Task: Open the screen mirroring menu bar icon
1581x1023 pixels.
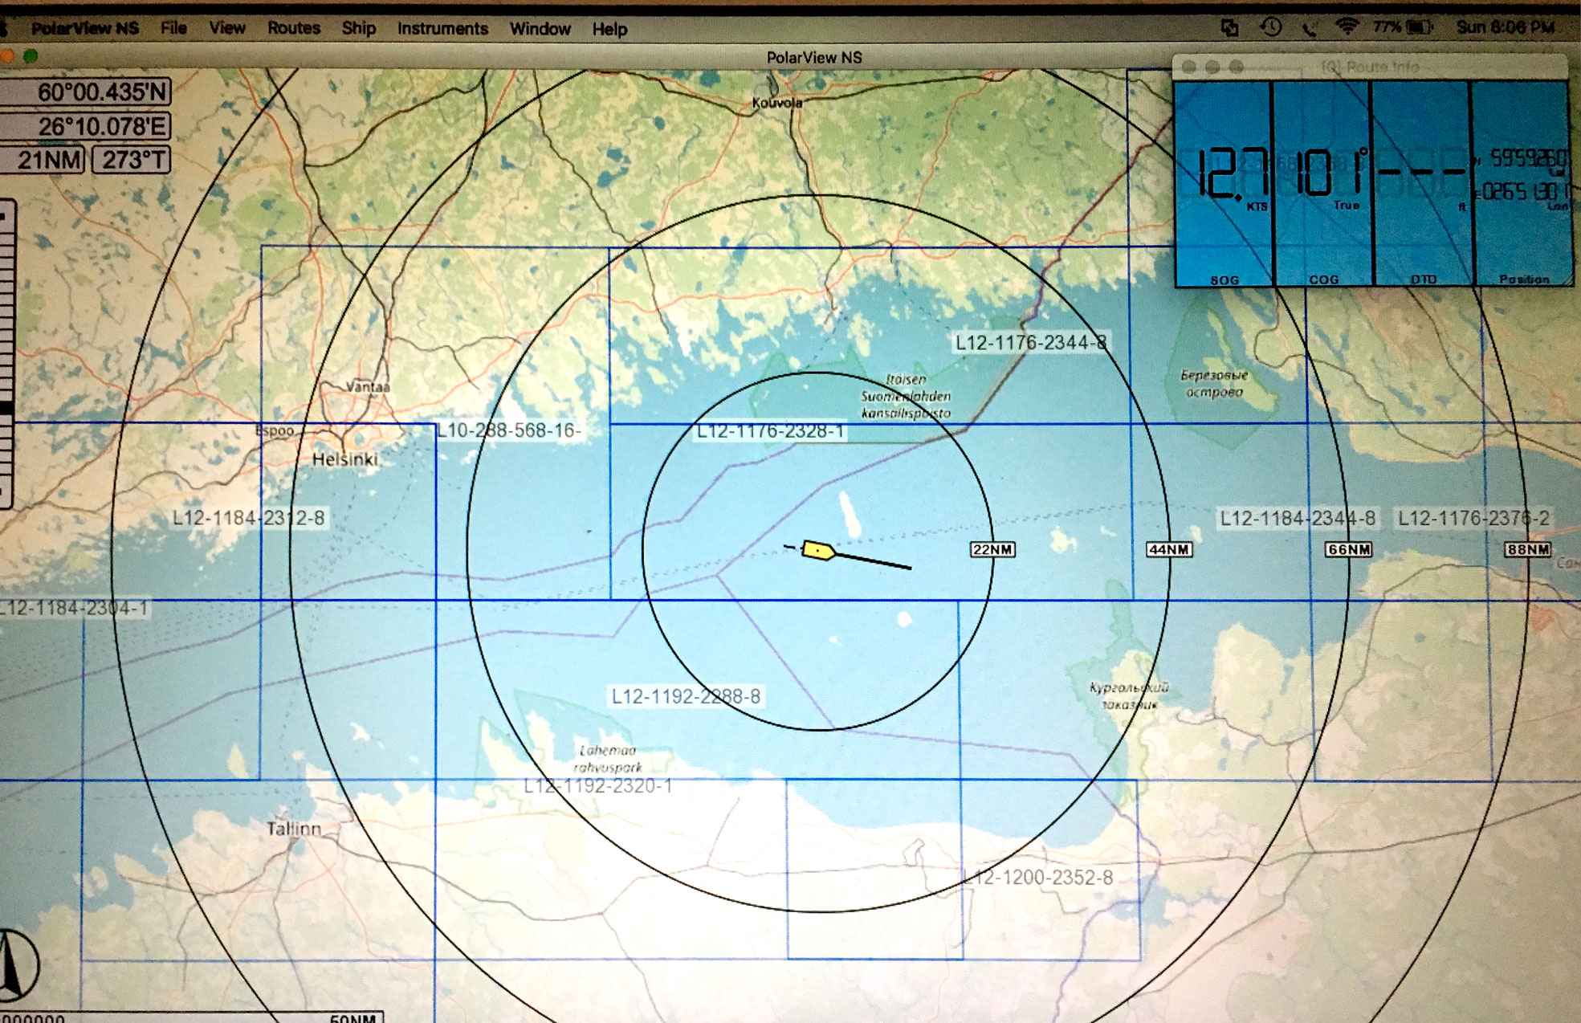Action: [1229, 28]
